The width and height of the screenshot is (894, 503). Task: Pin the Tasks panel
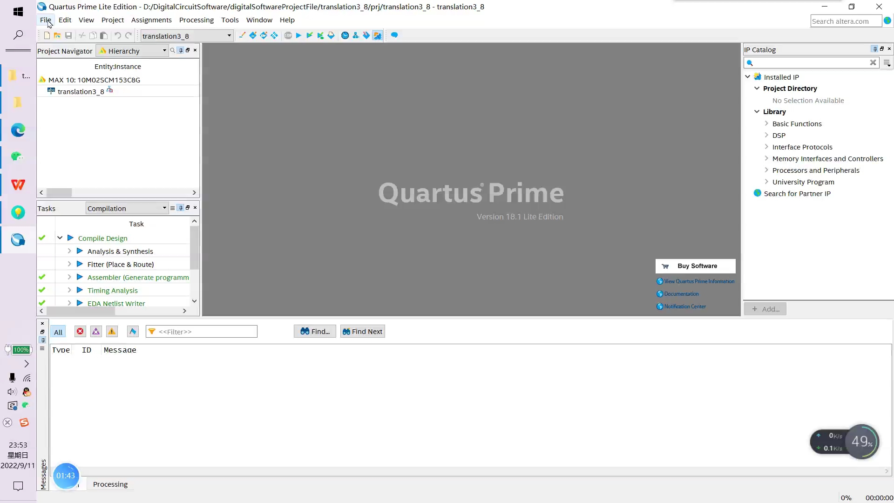pyautogui.click(x=181, y=208)
